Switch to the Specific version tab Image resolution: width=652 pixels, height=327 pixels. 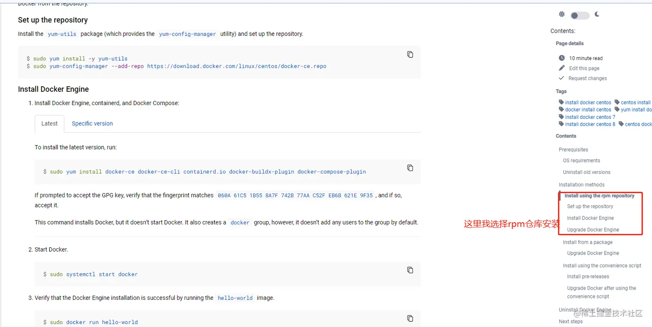click(92, 124)
